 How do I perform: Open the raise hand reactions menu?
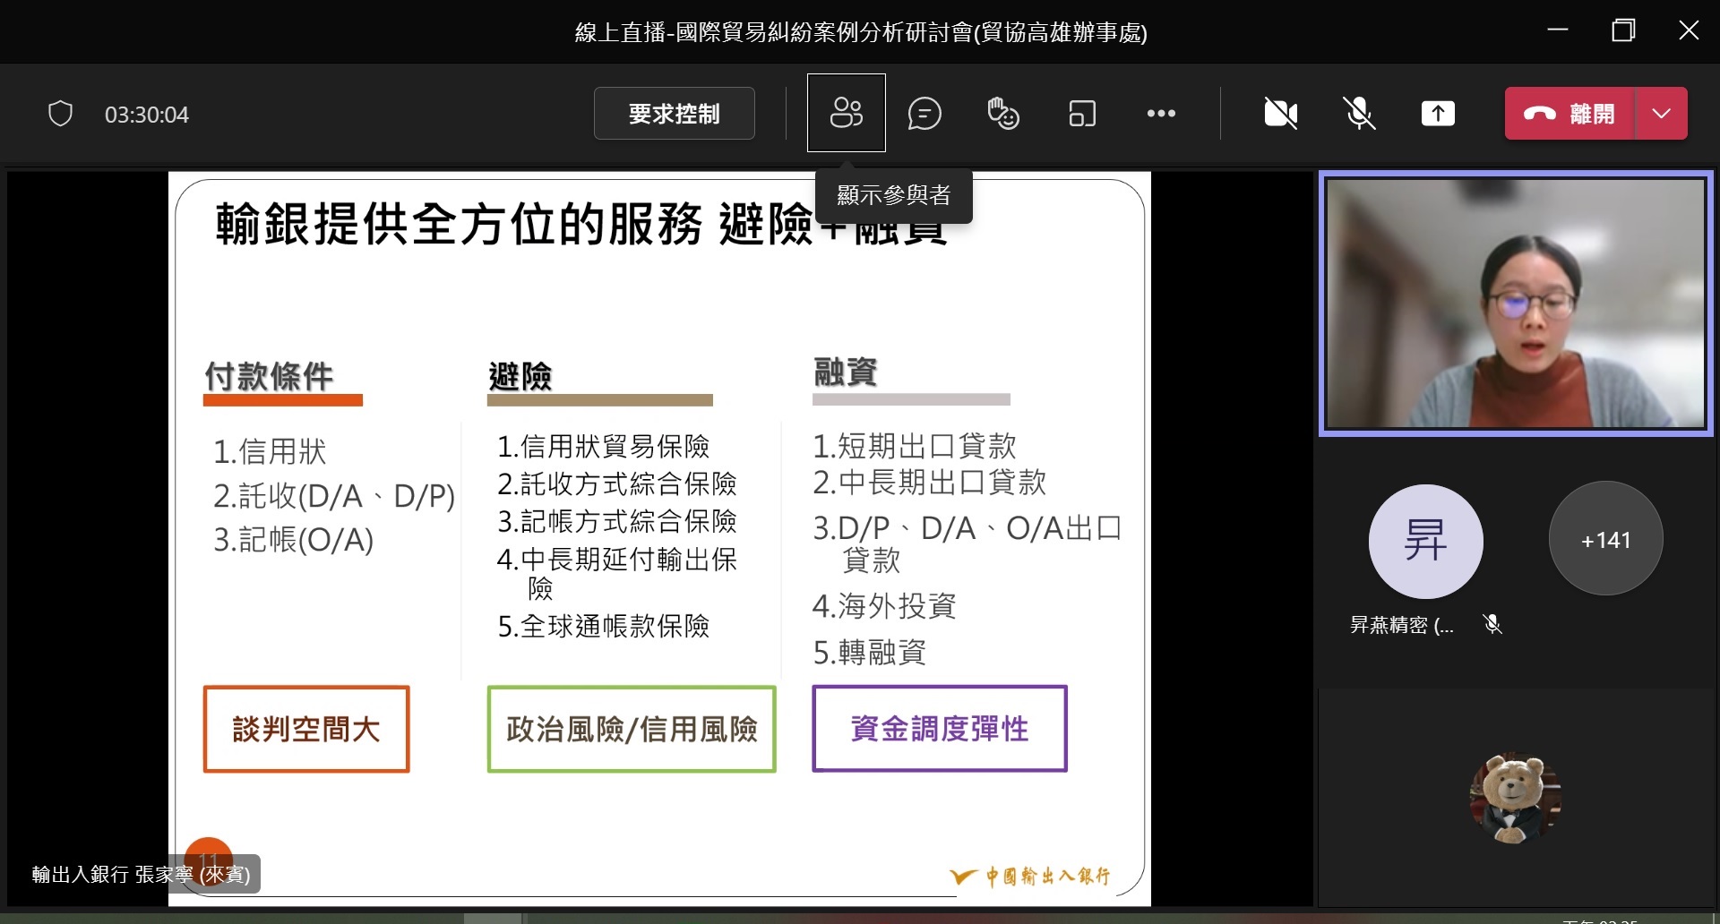pos(1002,114)
